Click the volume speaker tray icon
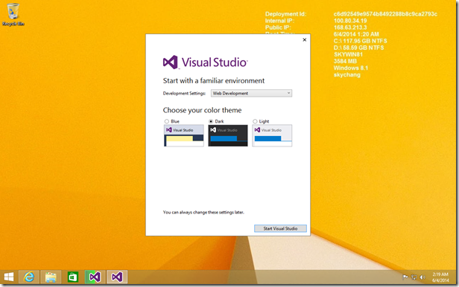Viewport: 459px width, 287px height. tap(422, 277)
